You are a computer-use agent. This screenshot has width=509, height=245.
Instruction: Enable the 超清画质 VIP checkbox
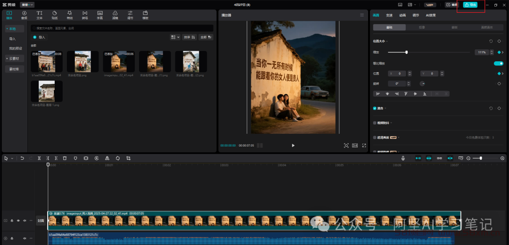[x=375, y=137]
